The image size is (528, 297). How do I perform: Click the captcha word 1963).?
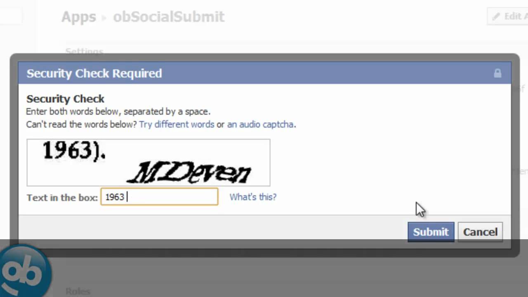click(74, 151)
